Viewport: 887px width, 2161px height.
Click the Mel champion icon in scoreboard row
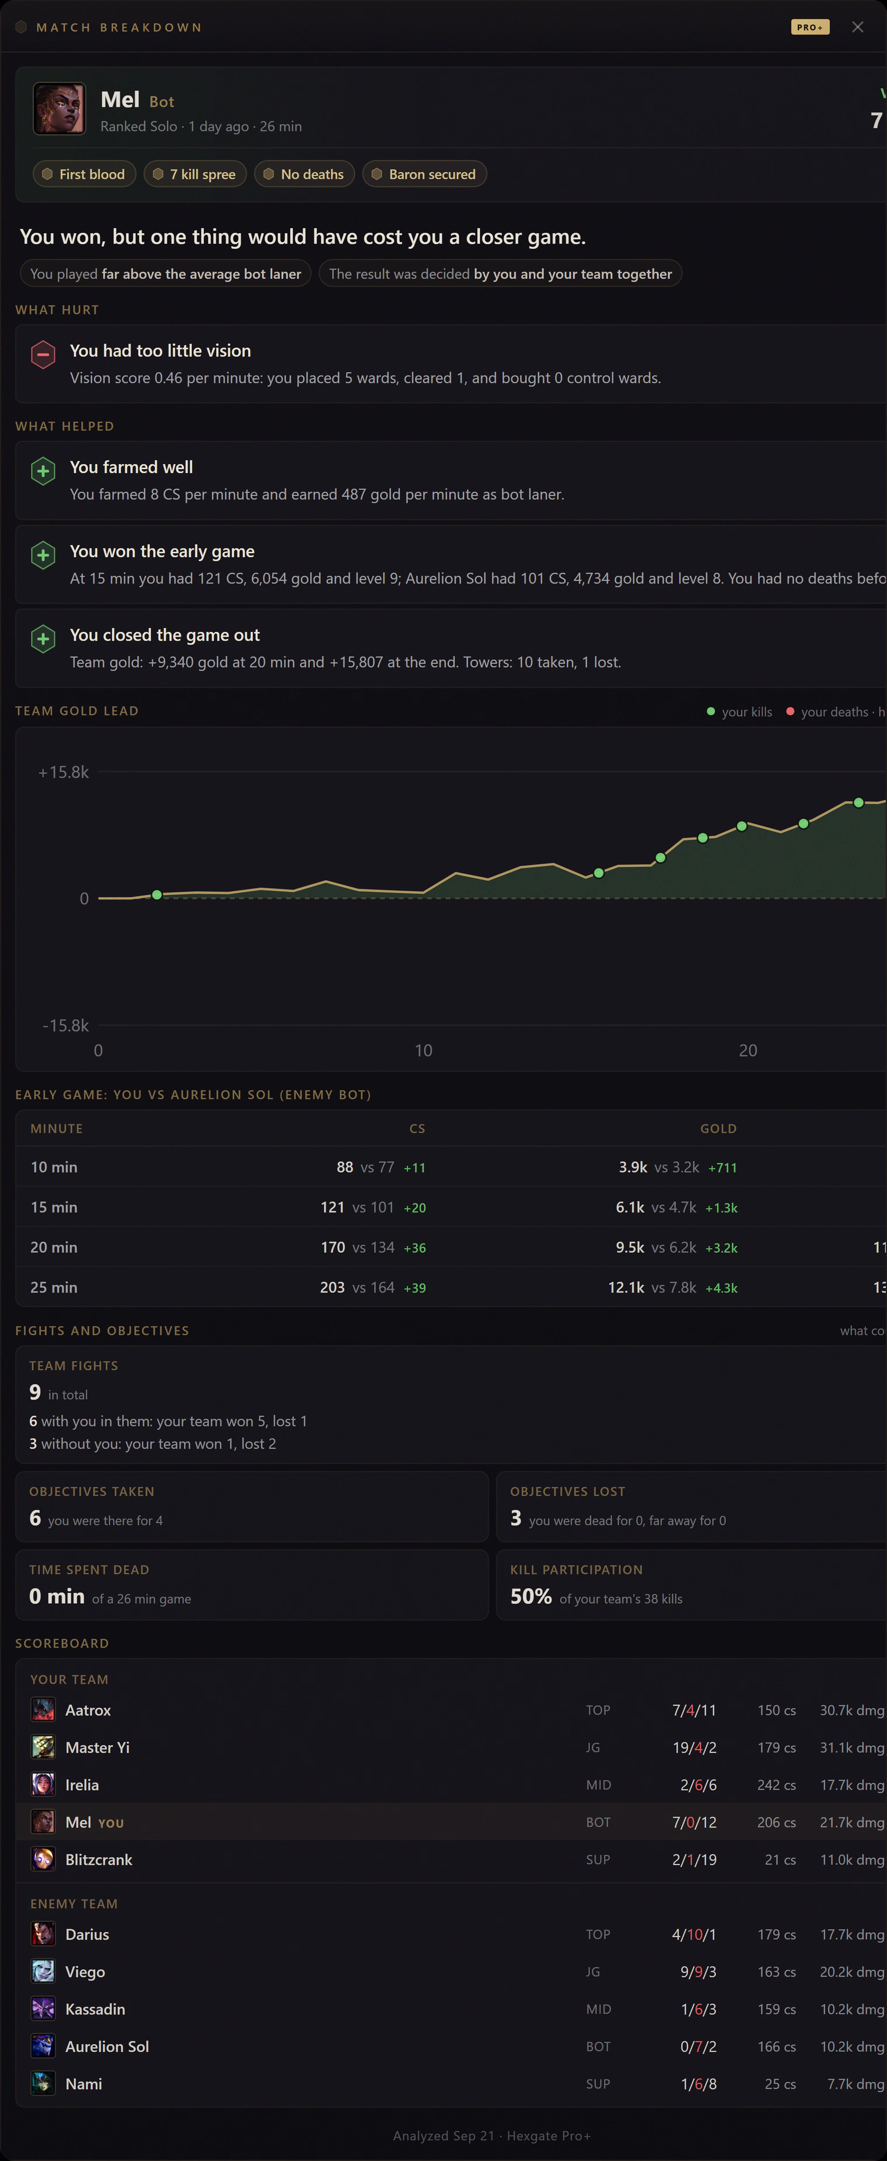tap(43, 1822)
